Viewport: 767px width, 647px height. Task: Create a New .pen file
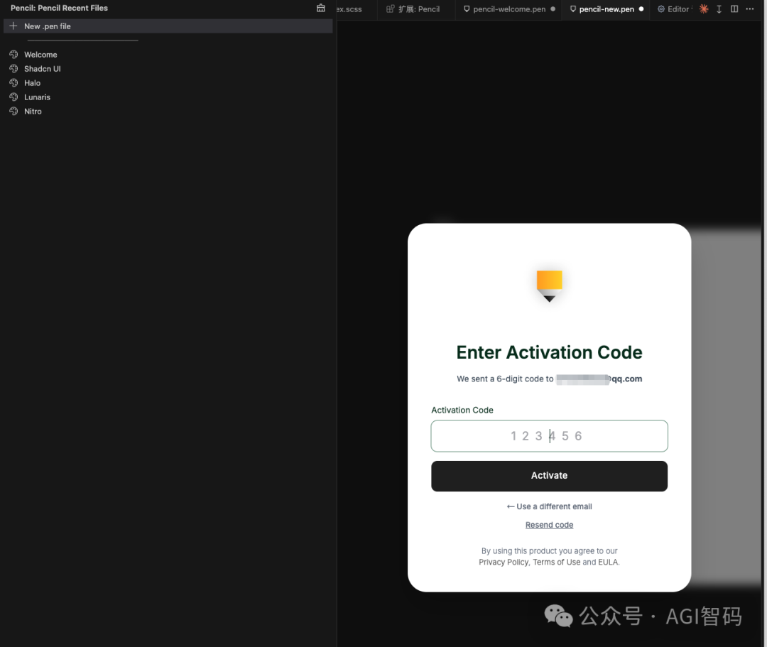point(168,26)
